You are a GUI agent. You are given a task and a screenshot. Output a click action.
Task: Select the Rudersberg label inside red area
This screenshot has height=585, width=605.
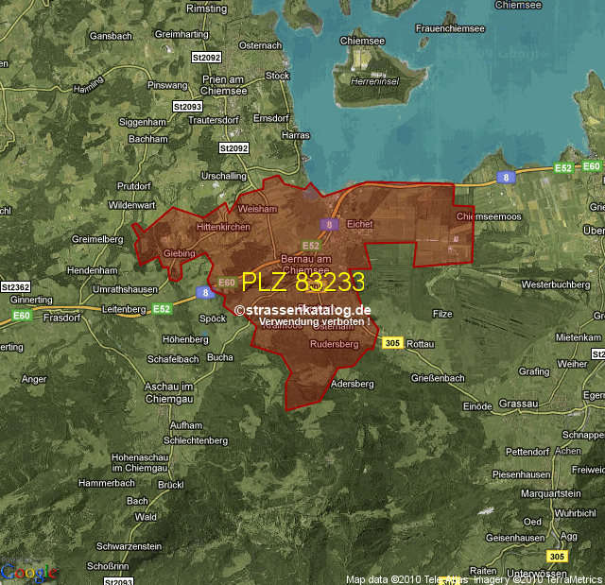[x=334, y=345]
